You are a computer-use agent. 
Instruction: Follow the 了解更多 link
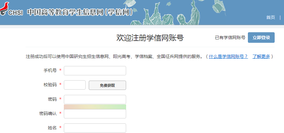tap(261, 56)
